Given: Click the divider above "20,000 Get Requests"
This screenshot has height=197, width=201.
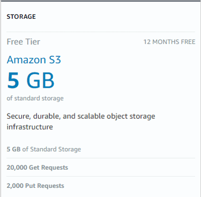Looking at the screenshot, I should pos(101,158).
